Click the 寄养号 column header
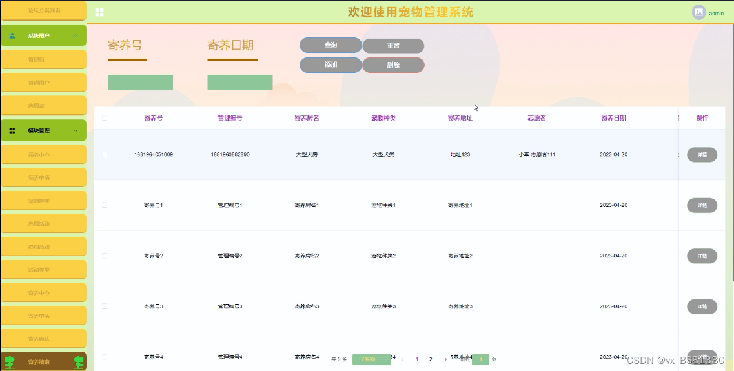The width and height of the screenshot is (734, 371). pyautogui.click(x=154, y=118)
